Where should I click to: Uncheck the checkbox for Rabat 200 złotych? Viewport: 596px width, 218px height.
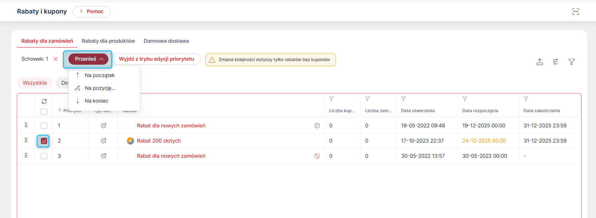tap(44, 141)
